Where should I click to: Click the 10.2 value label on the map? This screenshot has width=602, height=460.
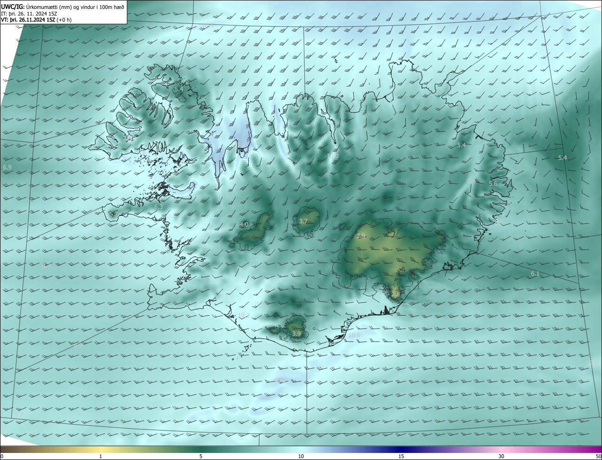[244, 316]
